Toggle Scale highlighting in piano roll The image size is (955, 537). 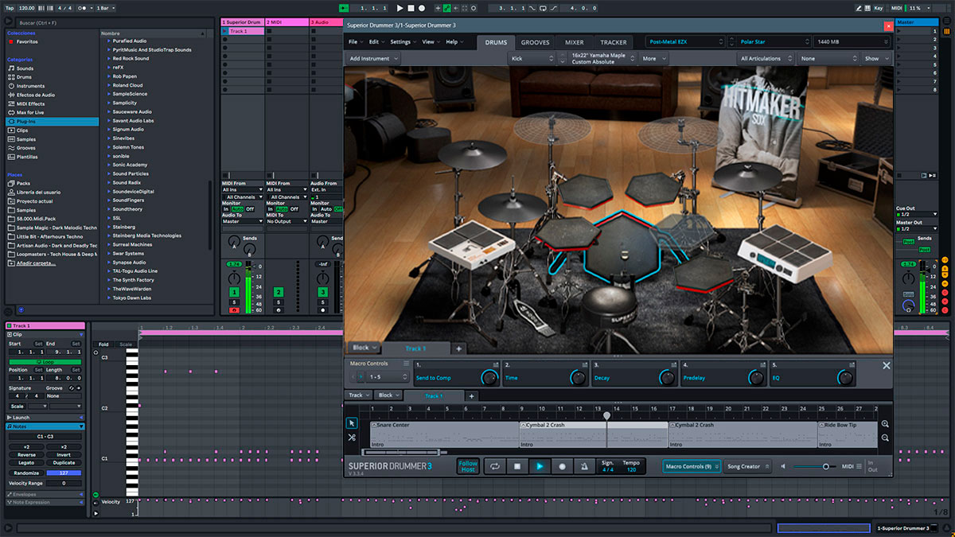126,344
